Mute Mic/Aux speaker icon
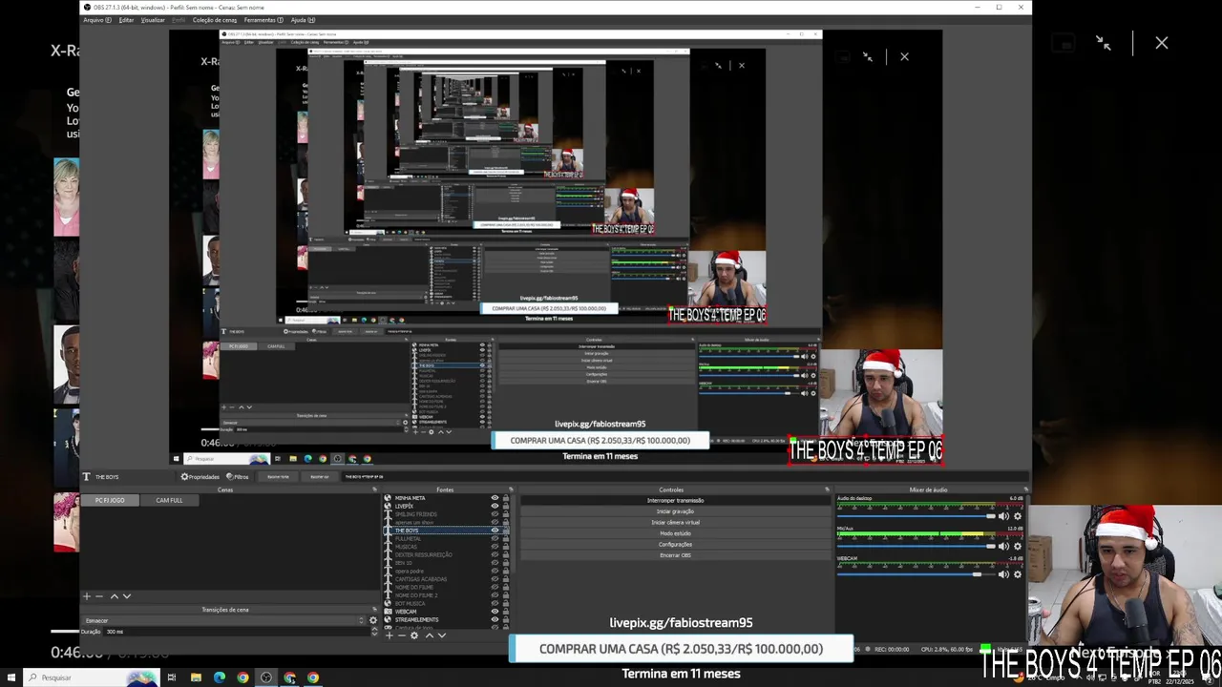Screen dimensions: 1222x687 1003,546
